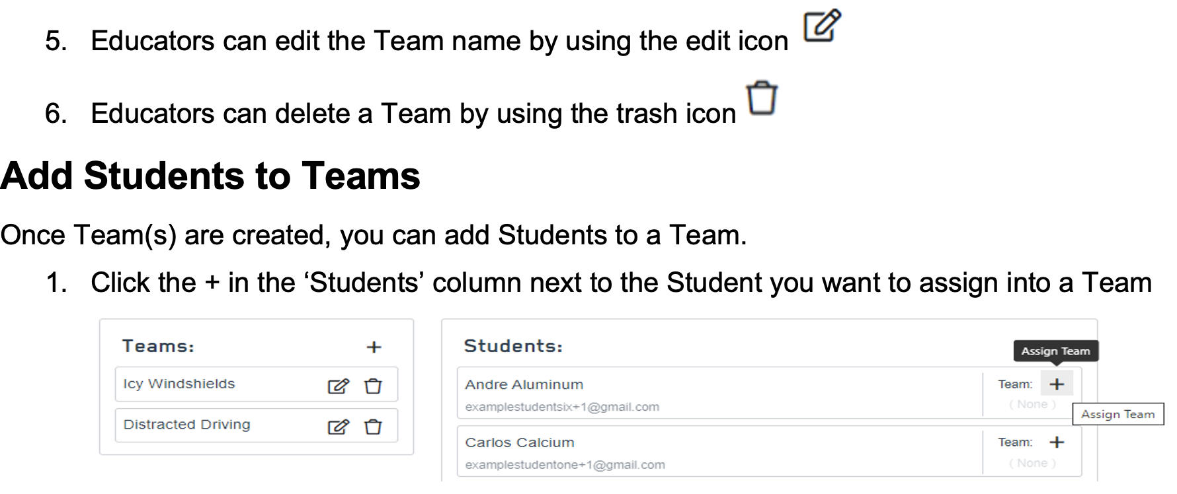Delete the Icy Windshields team
The height and width of the screenshot is (494, 1177).
373,386
